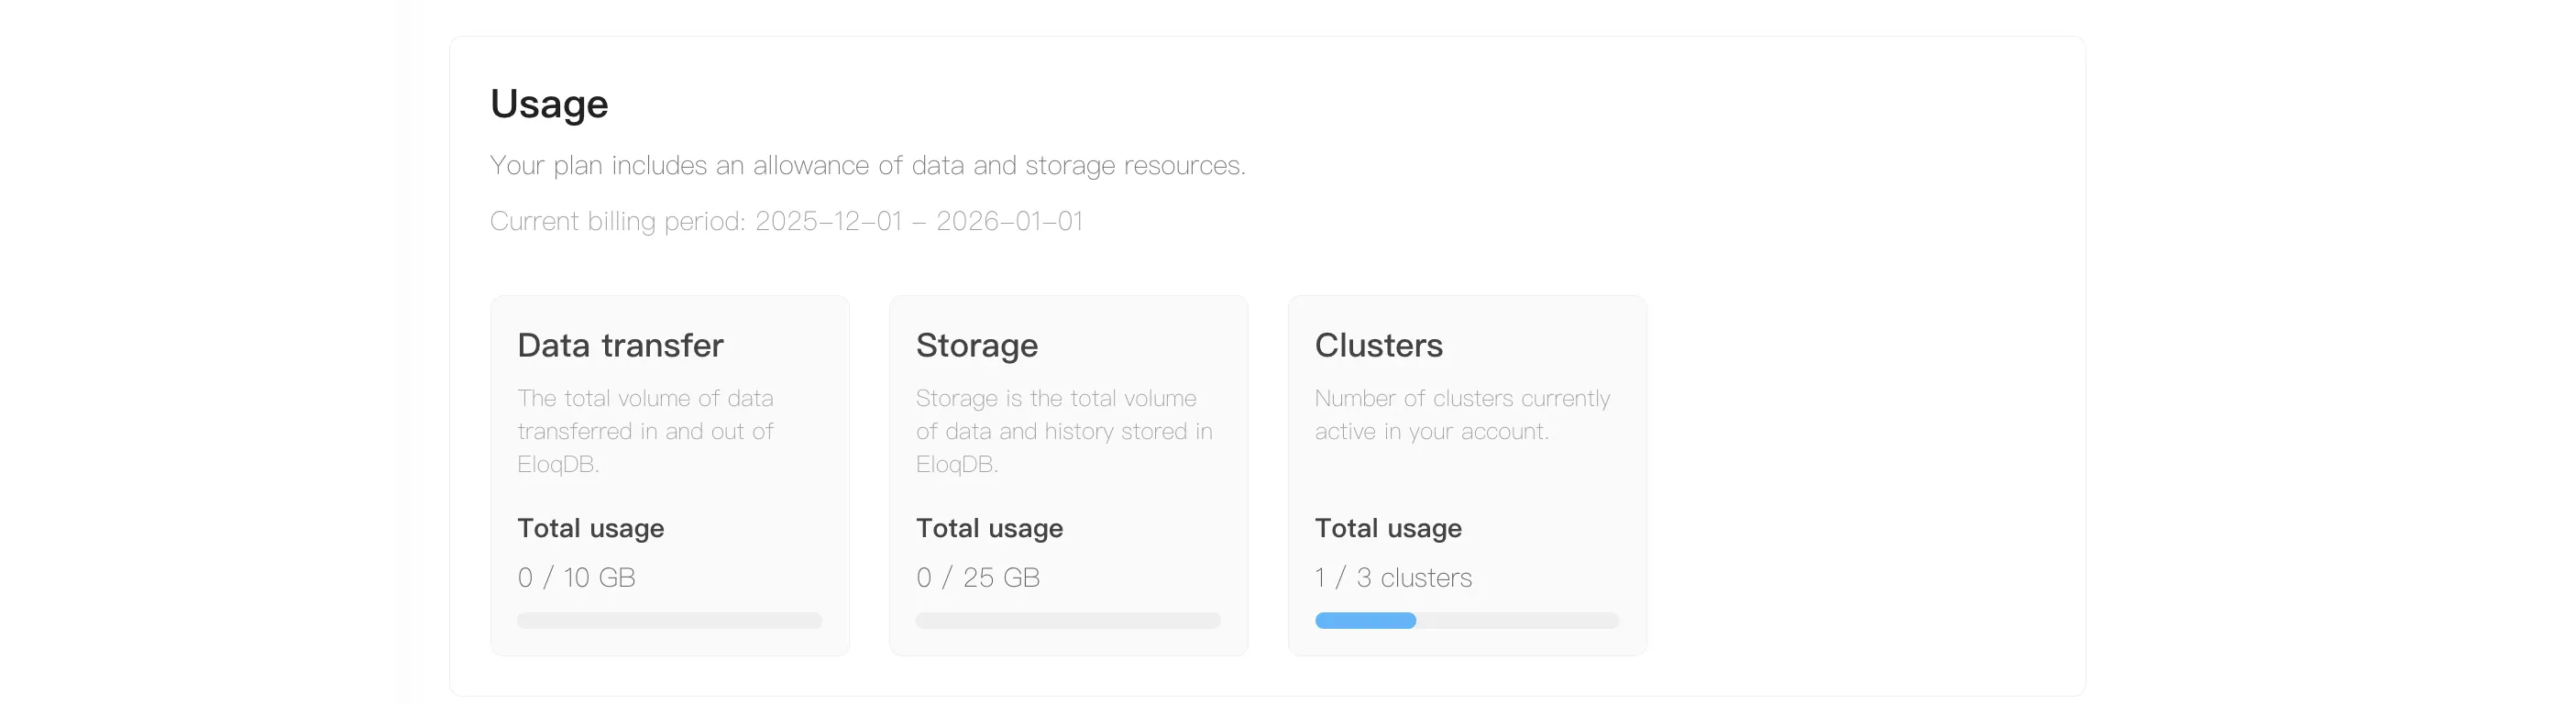This screenshot has height=704, width=2576.
Task: Click the plan allowance description text
Action: 867,165
